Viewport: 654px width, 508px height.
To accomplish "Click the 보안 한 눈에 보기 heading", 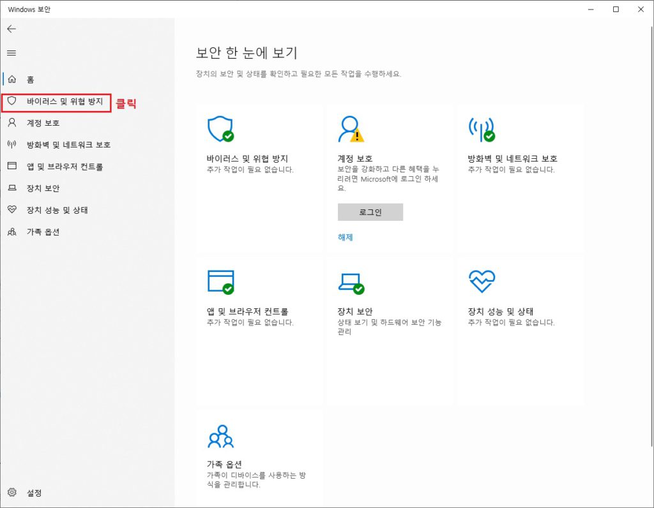I will 247,52.
